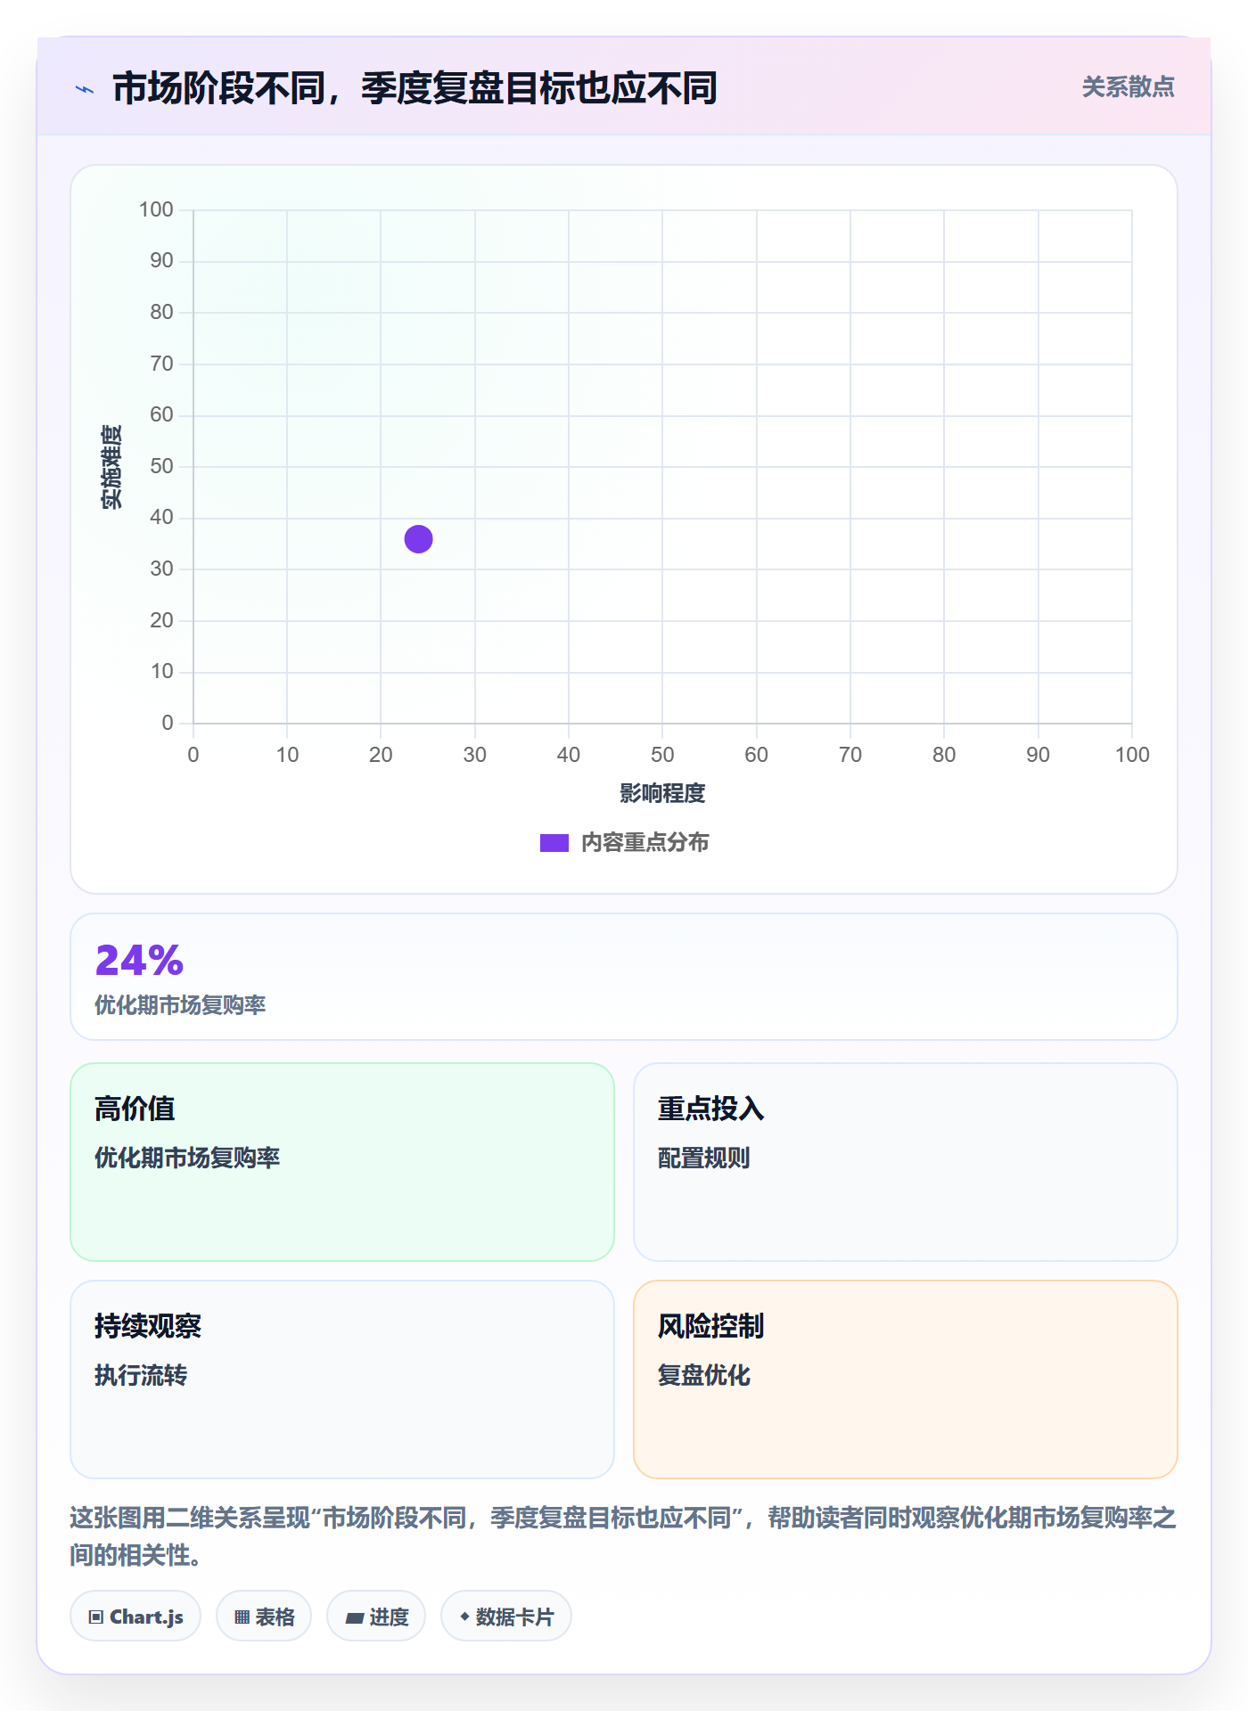Open the 高价值 quadrant card
The image size is (1248, 1711).
[342, 1162]
